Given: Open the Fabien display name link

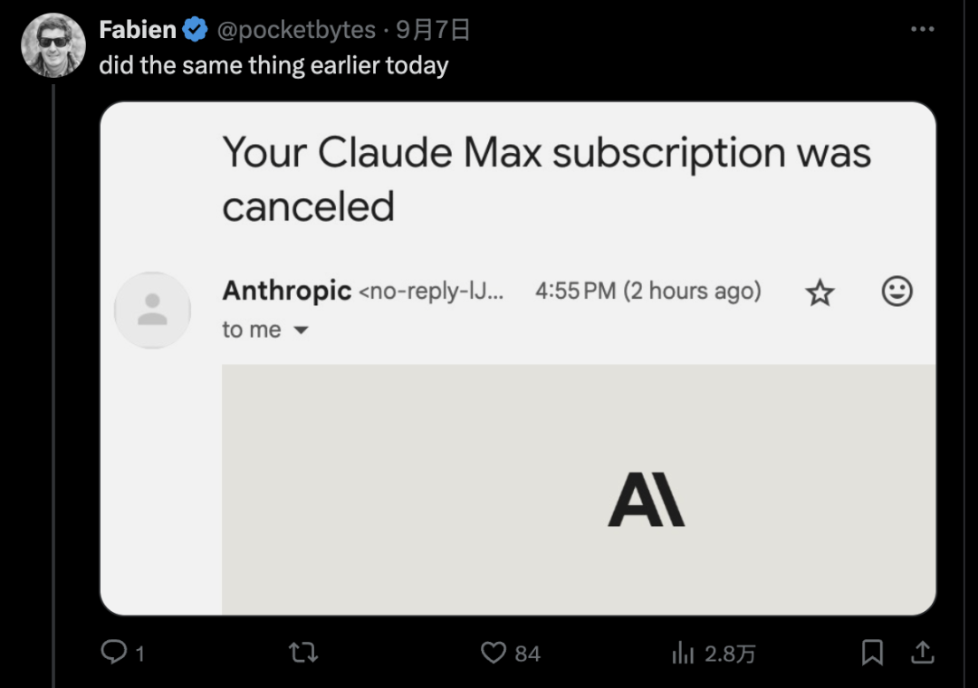Looking at the screenshot, I should tap(138, 30).
